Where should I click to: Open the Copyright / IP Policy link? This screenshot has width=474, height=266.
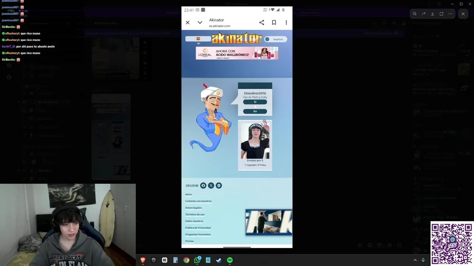(x=255, y=165)
